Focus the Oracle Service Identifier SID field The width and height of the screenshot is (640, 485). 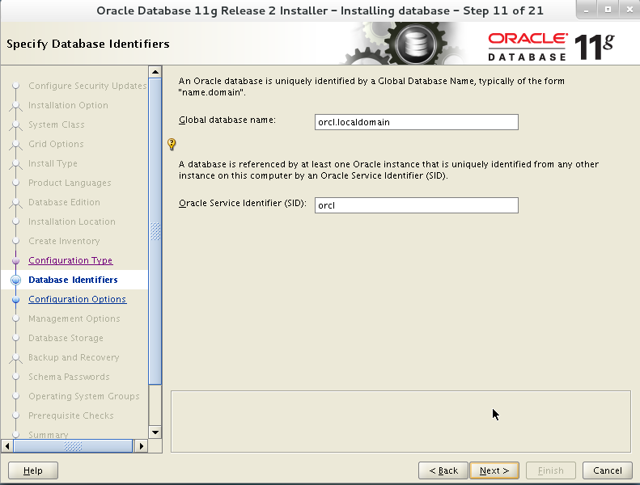417,205
